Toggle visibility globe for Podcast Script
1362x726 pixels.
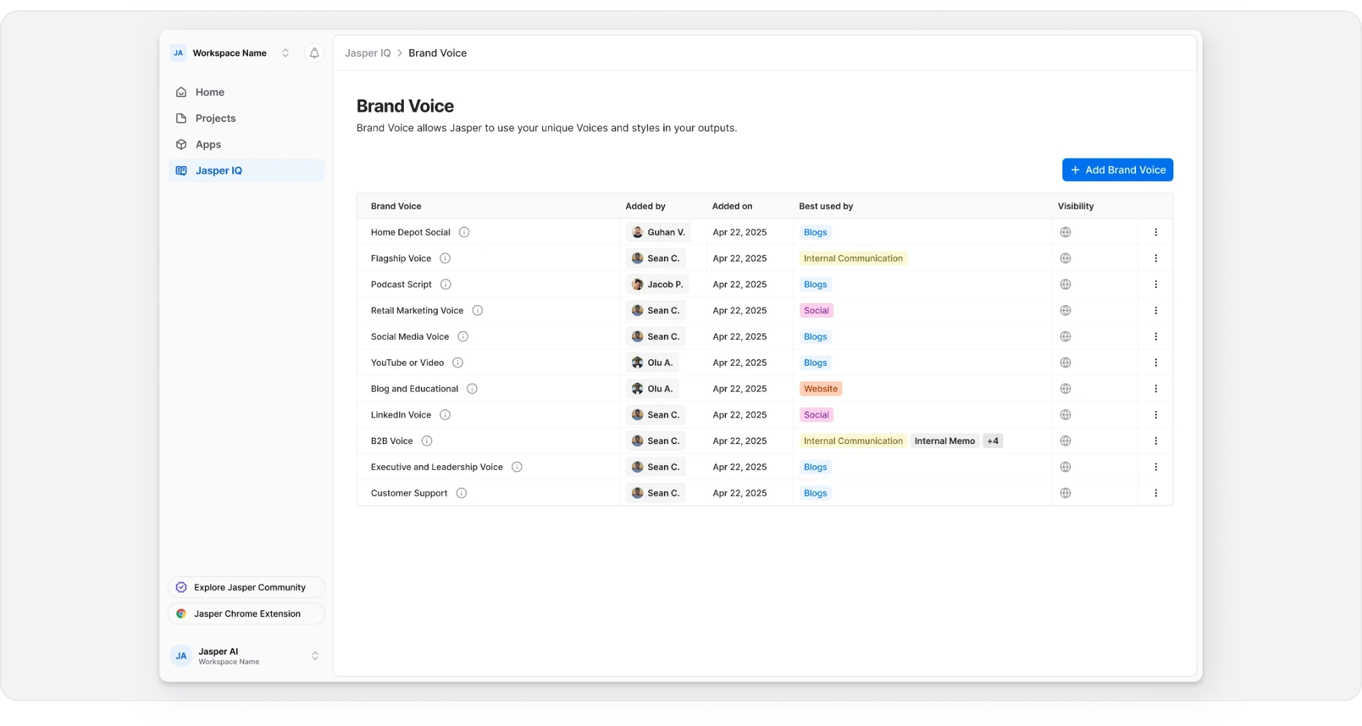[x=1066, y=285]
